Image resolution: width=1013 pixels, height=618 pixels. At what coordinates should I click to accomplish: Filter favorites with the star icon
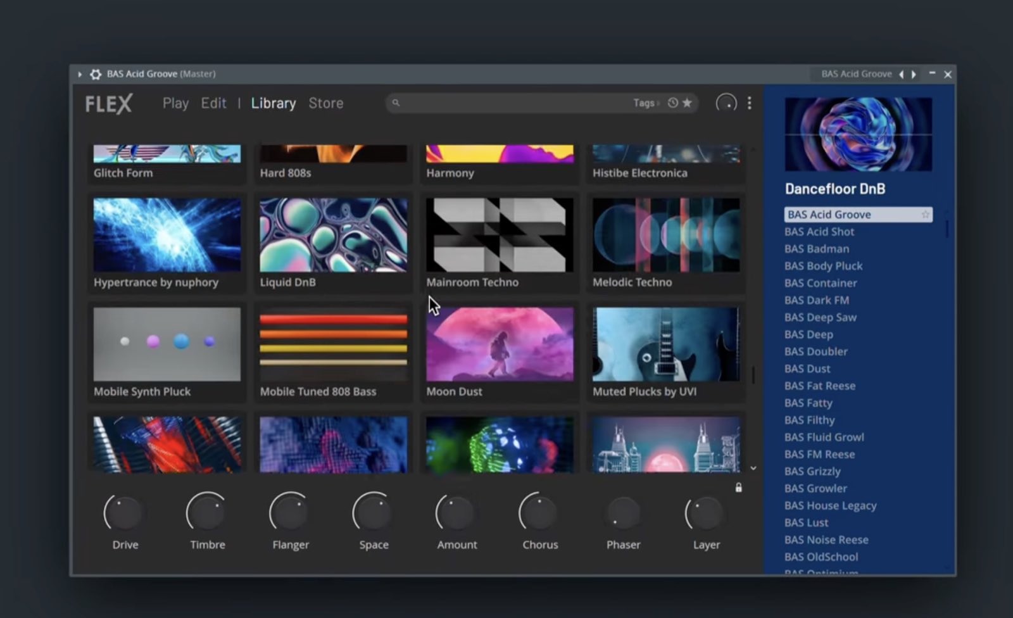coord(687,103)
